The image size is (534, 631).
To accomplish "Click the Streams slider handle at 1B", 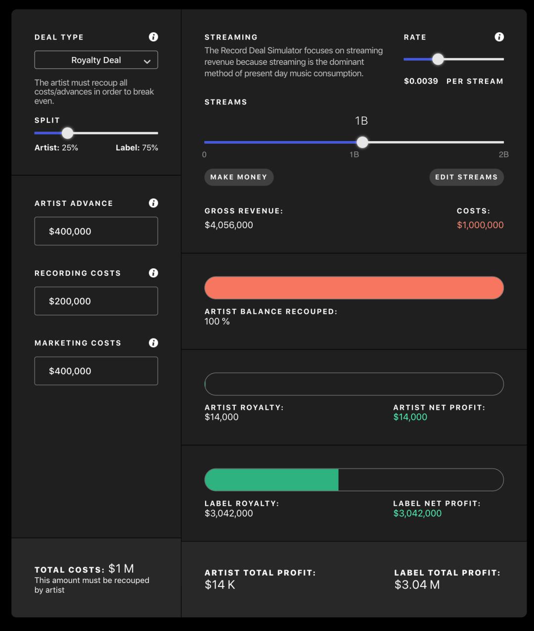I will [x=362, y=143].
